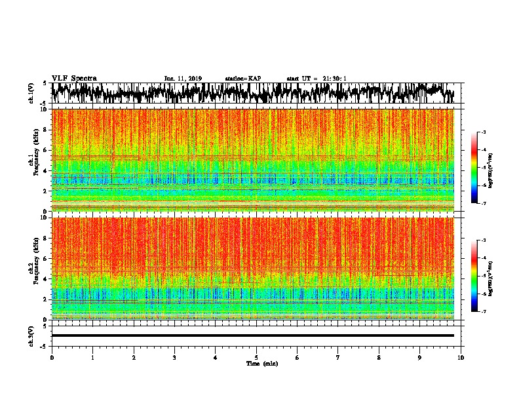519x401 pixels.
Task: Select the date text "Jan. 11, 2019"
Action: click(x=183, y=79)
